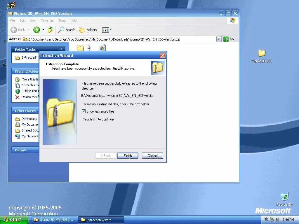Image resolution: width=299 pixels, height=224 pixels.
Task: Maximize the Worms-3D explorer window
Action: pos(228,13)
